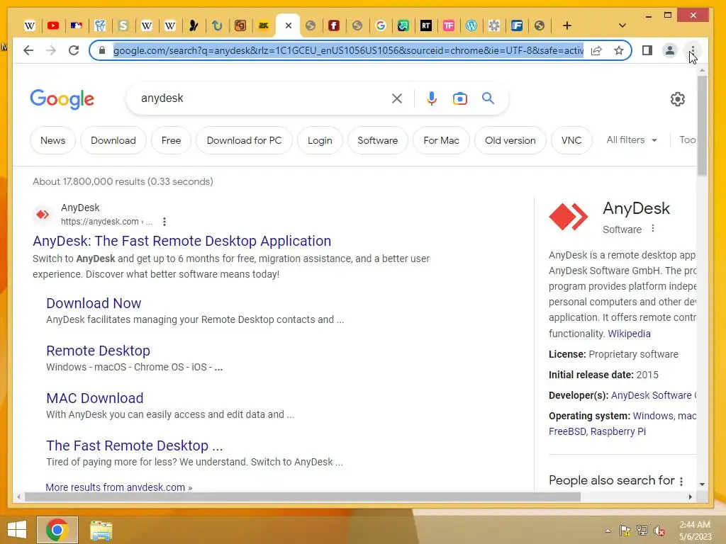
Task: Apply the Software filter chip
Action: [x=377, y=140]
